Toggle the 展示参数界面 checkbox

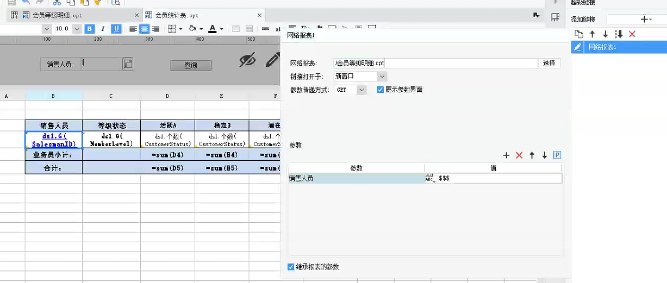point(381,90)
